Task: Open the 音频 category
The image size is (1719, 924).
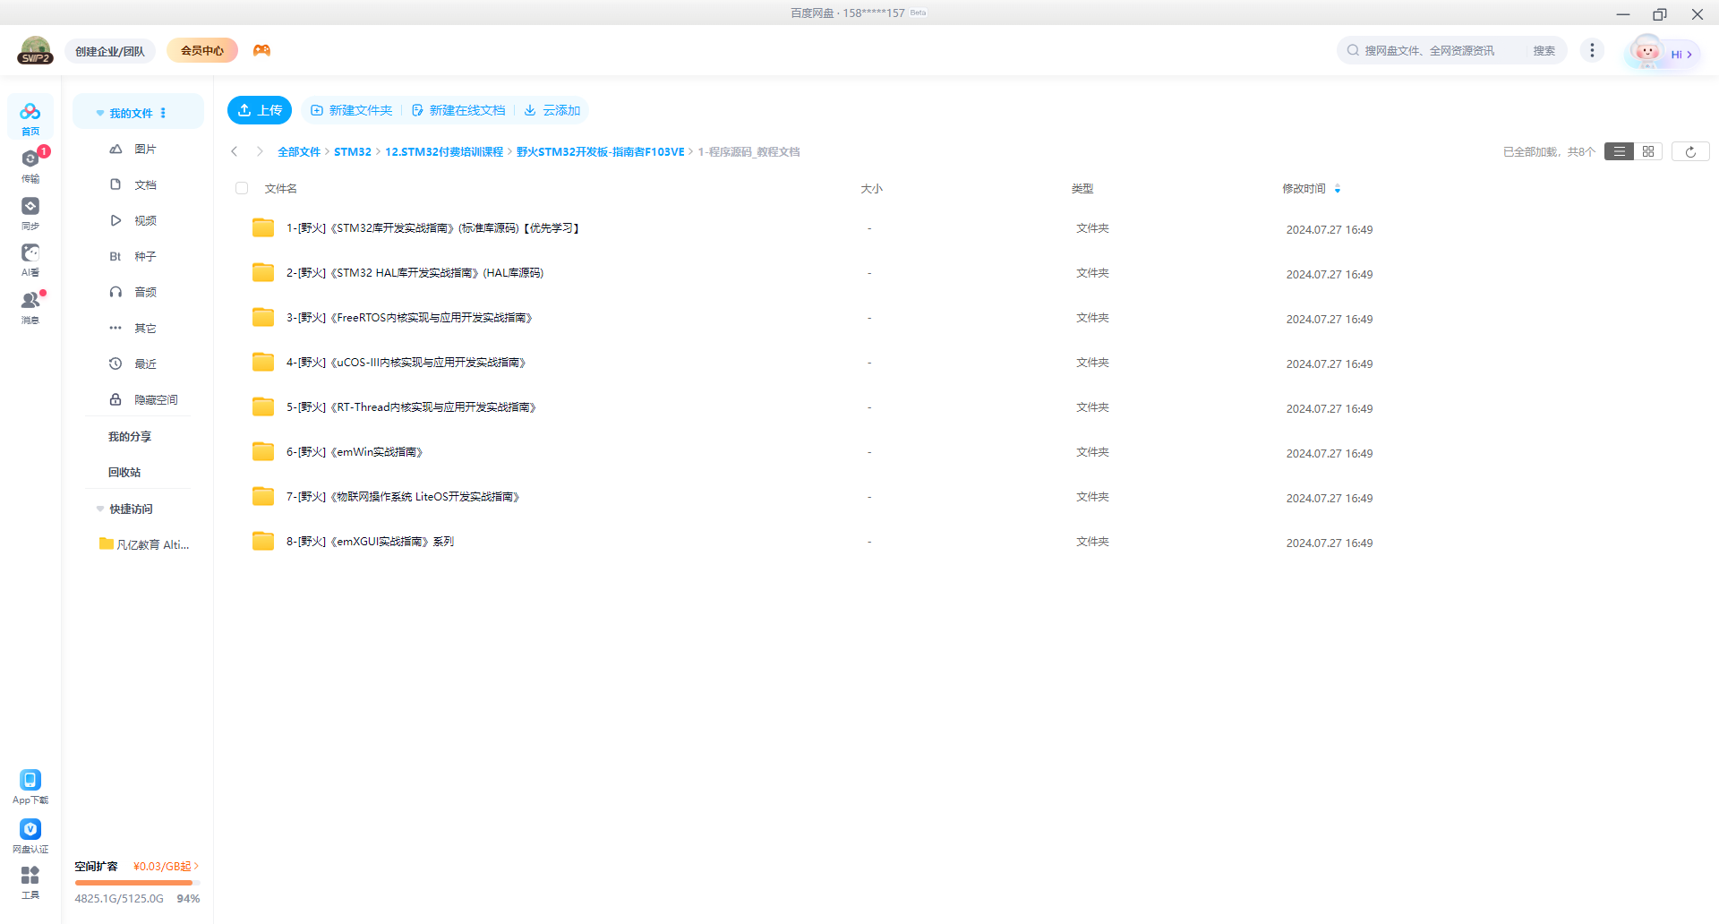Action: pyautogui.click(x=139, y=292)
